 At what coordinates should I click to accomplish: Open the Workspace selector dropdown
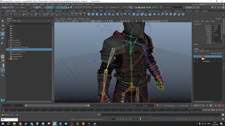point(211,5)
